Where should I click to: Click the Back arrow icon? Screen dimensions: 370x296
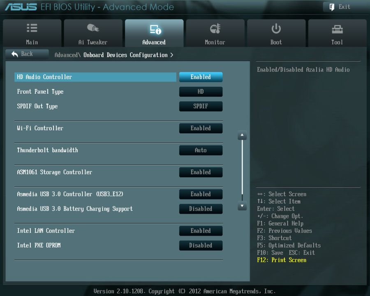point(15,54)
